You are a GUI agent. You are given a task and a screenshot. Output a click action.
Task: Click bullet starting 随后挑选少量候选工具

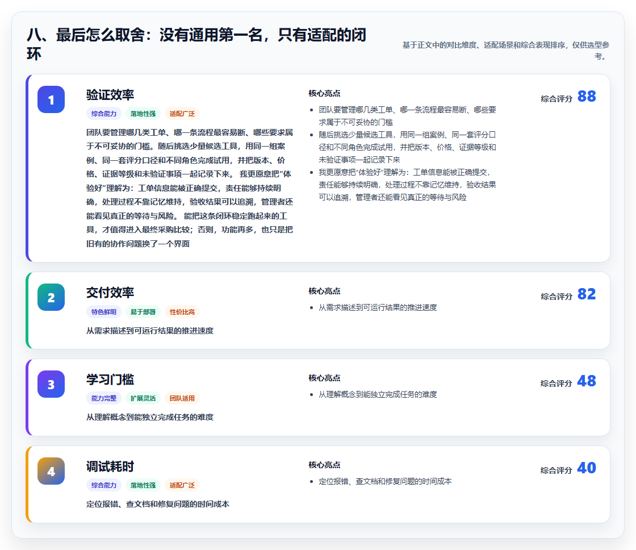click(407, 147)
